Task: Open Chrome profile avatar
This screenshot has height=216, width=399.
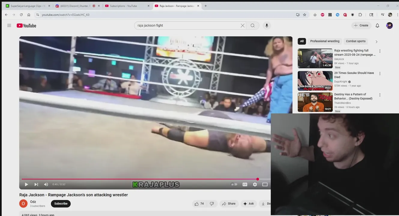Action: pos(390,15)
